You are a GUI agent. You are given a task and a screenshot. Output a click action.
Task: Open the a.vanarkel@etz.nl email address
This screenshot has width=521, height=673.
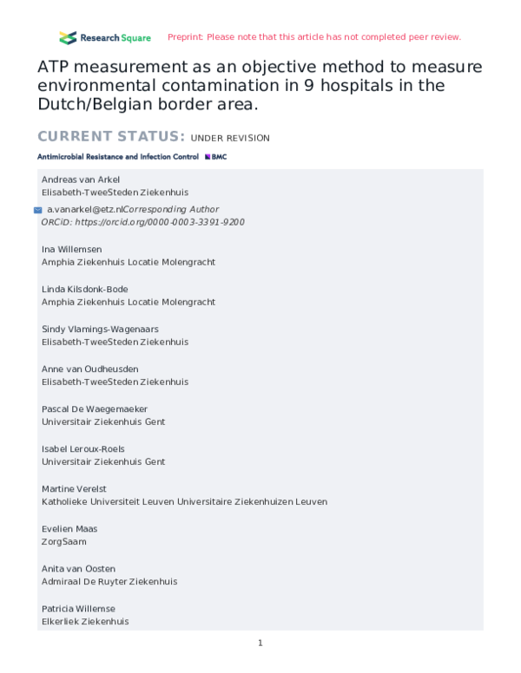85,210
